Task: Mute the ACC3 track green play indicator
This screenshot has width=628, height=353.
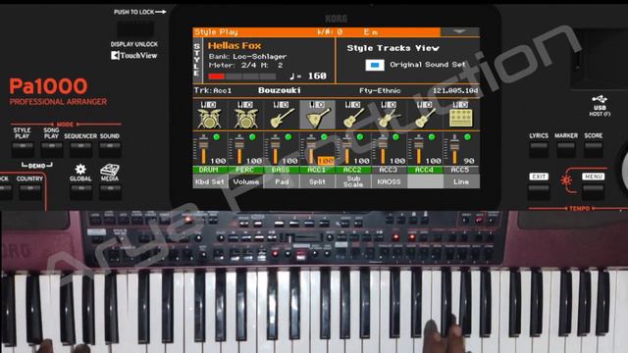Action: tap(395, 137)
